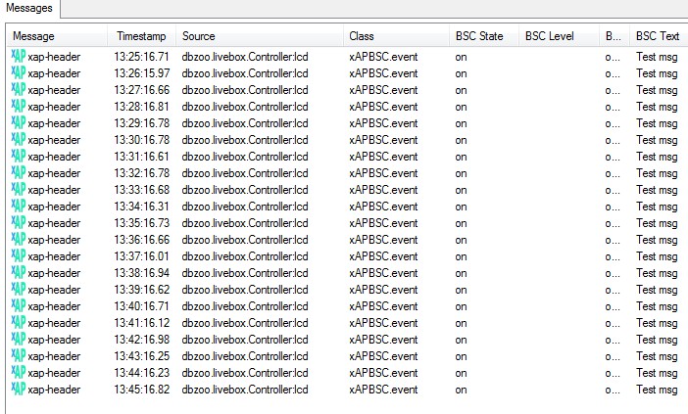Click the source cell of the 13:43:16.25 row
Viewport: 688px width, 414px height.
(245, 356)
